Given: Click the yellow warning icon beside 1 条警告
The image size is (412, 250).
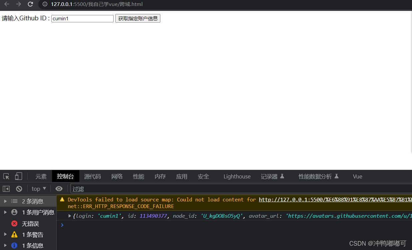Looking at the screenshot, I should [x=14, y=234].
